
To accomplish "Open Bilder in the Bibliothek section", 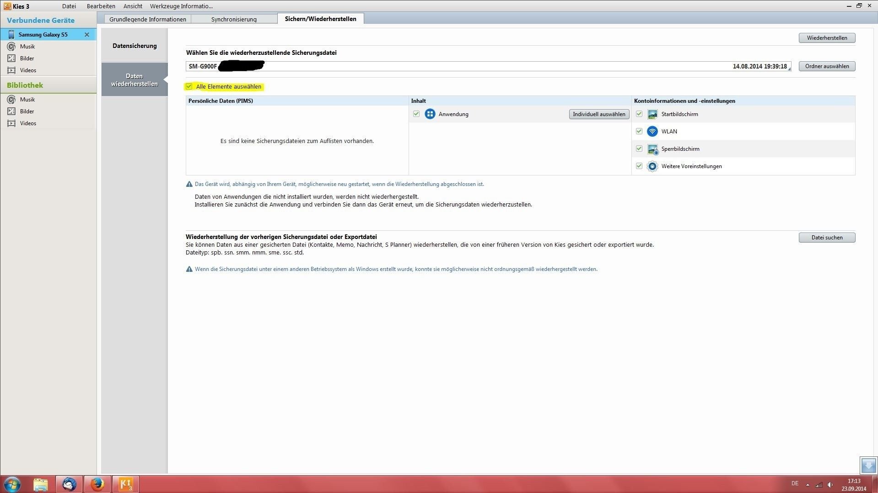I will 27,111.
